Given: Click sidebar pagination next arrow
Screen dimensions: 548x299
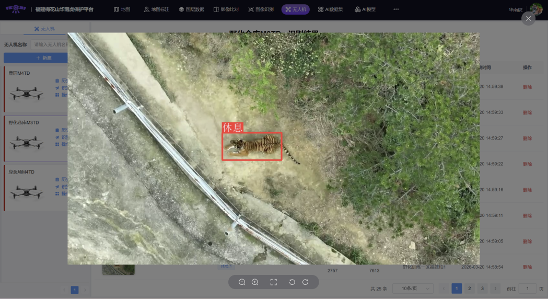Looking at the screenshot, I should pos(85,290).
